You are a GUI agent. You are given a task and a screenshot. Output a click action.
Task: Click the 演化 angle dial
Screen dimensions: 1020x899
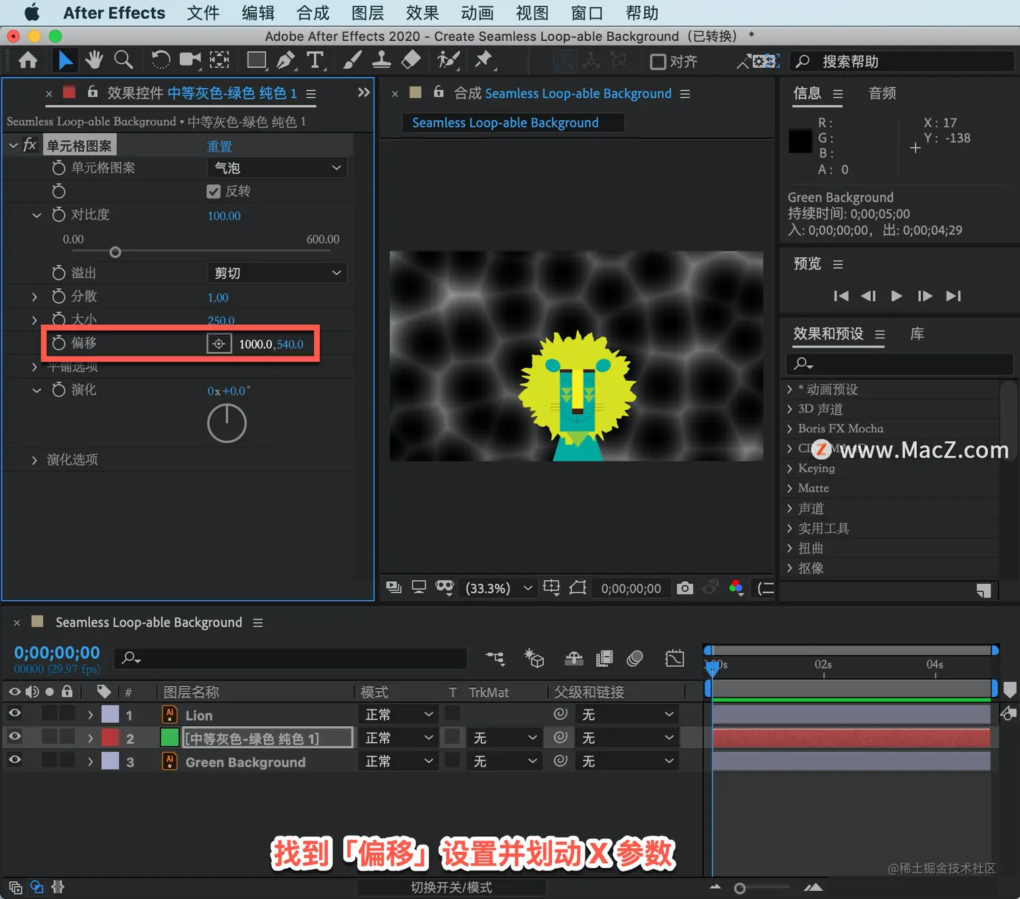coord(227,423)
